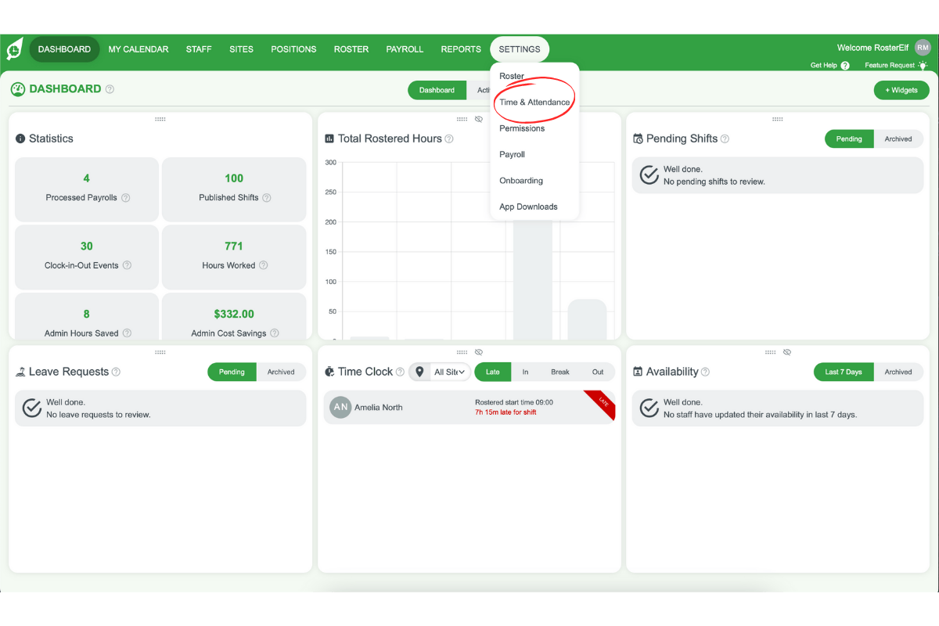939x626 pixels.
Task: Click the bar-chart icon on Total Rostered Hours
Action: pos(329,139)
